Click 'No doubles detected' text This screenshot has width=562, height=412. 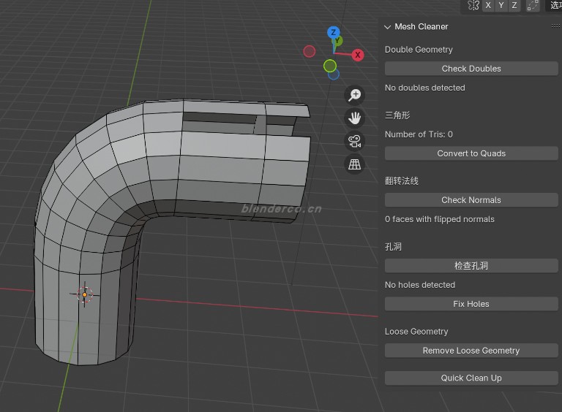click(424, 88)
